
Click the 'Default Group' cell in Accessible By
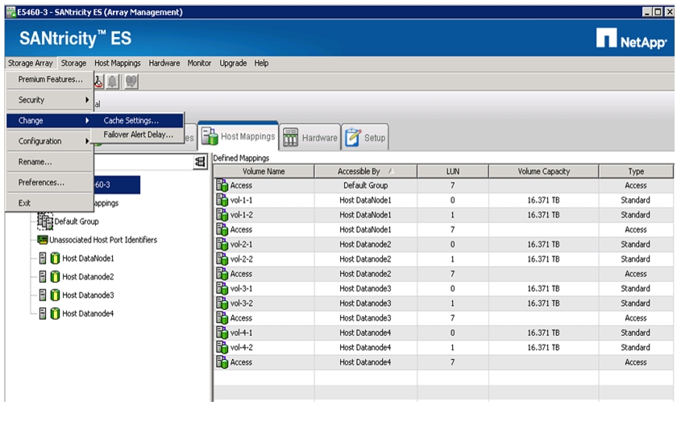(x=365, y=185)
